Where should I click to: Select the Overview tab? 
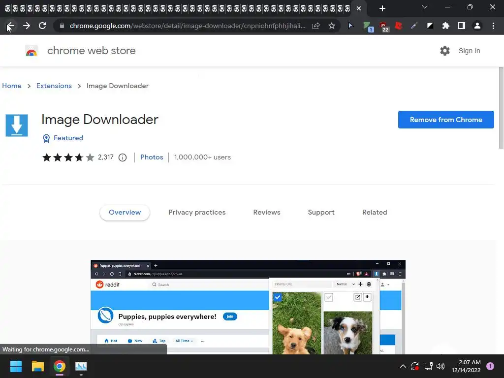125,212
